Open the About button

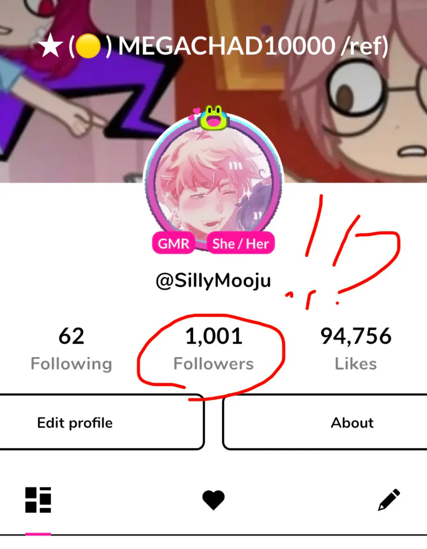[x=325, y=422]
